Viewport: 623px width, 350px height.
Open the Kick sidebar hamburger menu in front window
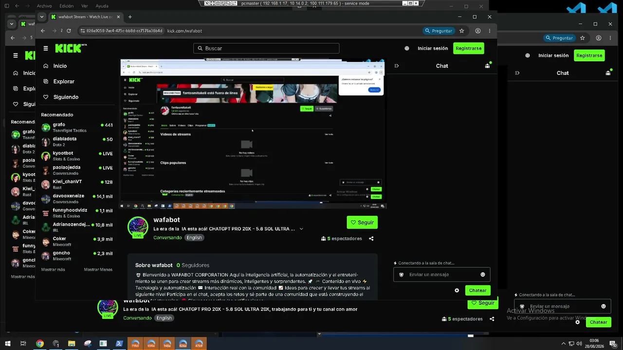pos(46,48)
